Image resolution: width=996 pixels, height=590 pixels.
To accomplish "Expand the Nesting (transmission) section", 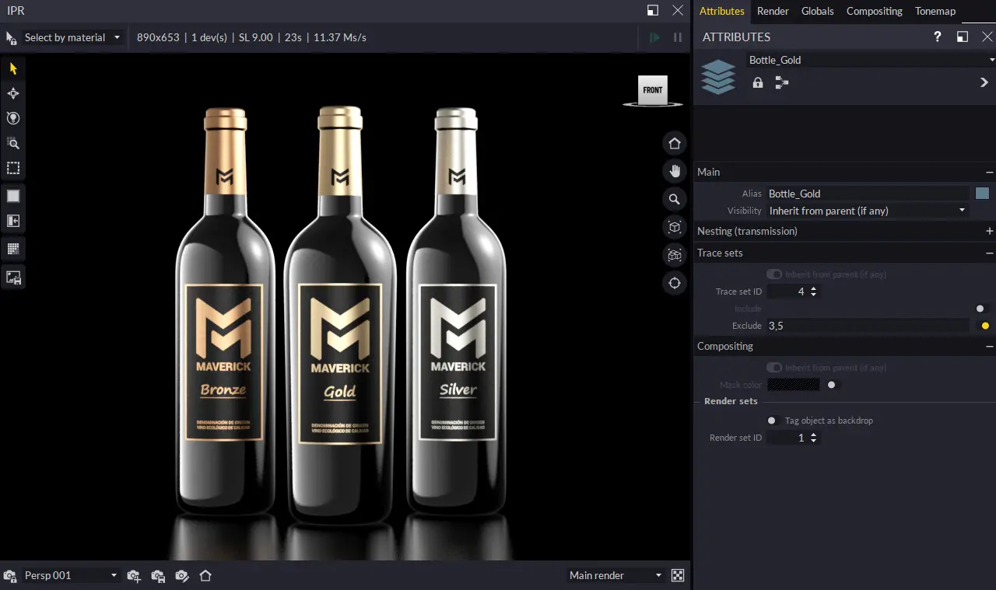I will tap(989, 231).
